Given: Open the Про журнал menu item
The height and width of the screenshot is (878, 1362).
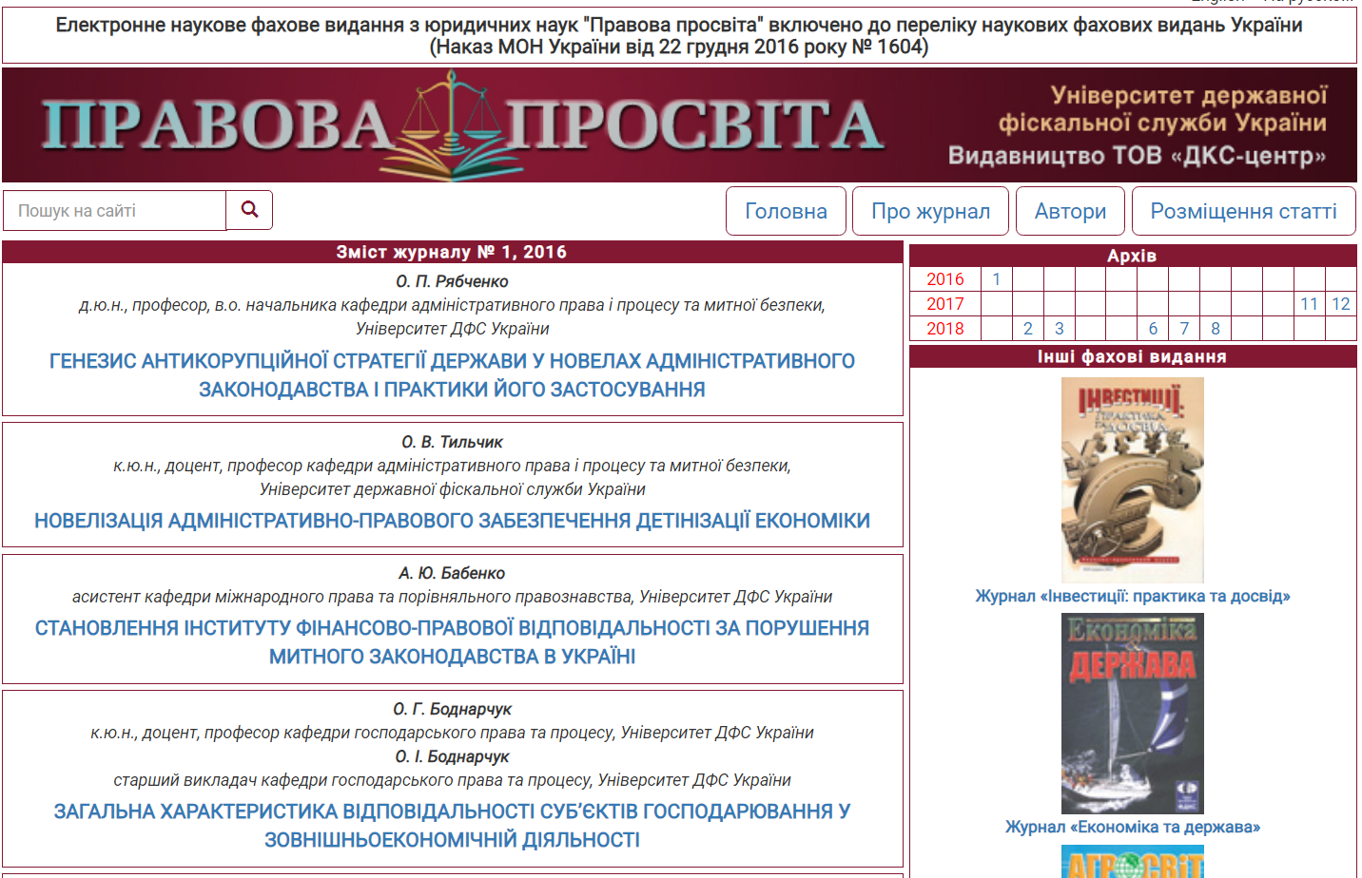Looking at the screenshot, I should coord(931,211).
